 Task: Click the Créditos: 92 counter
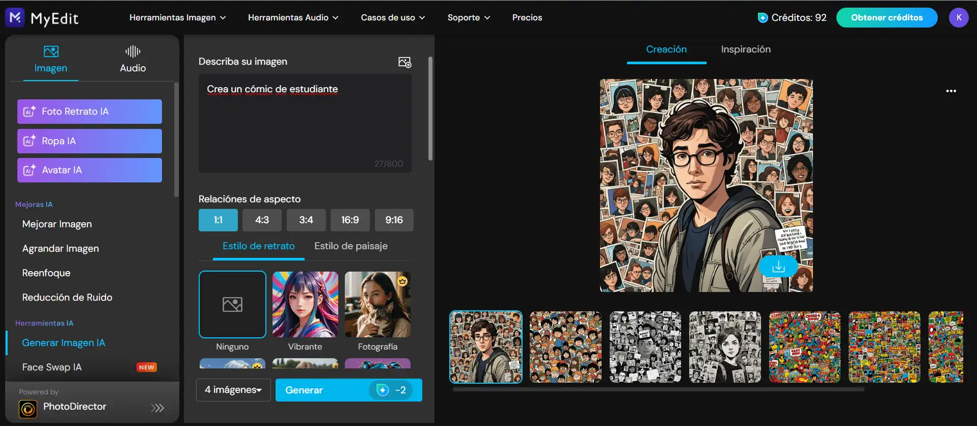click(x=799, y=18)
